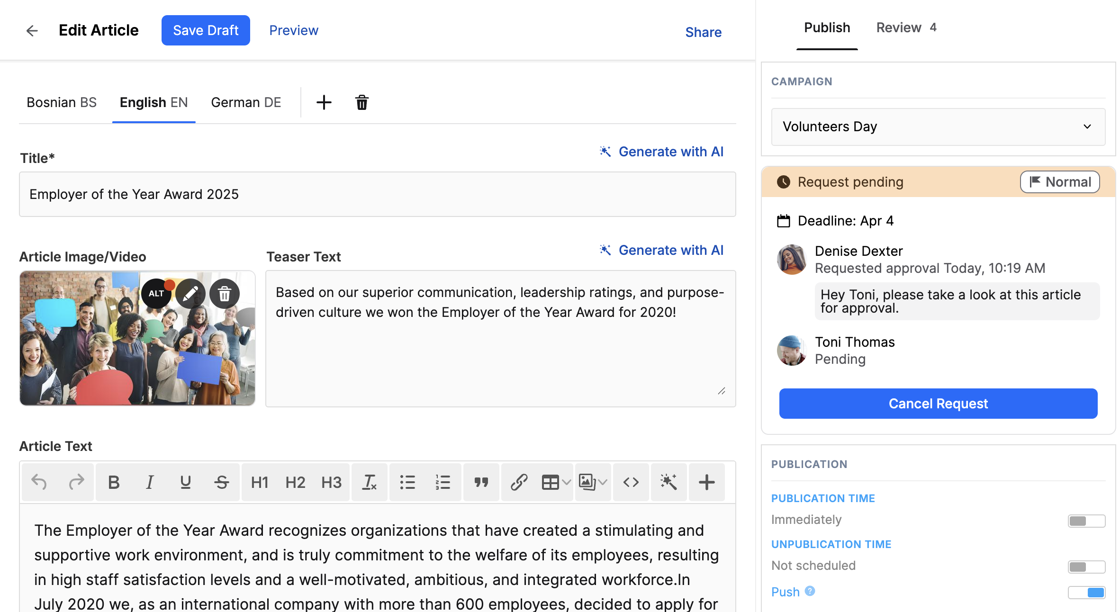The width and height of the screenshot is (1120, 612).
Task: Switch to the German DE tab
Action: point(246,102)
